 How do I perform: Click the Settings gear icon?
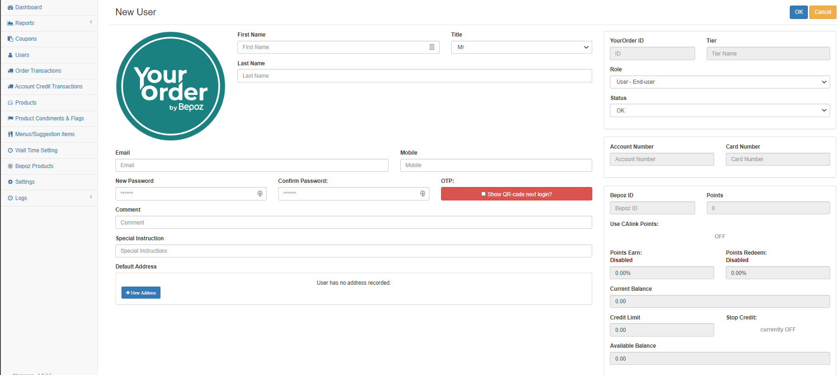(x=10, y=182)
